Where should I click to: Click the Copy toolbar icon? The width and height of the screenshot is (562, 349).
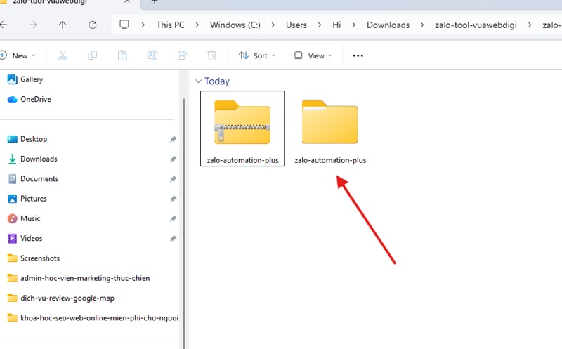click(93, 55)
